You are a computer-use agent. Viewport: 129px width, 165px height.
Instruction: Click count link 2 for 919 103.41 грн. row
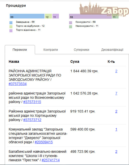tap(116, 111)
